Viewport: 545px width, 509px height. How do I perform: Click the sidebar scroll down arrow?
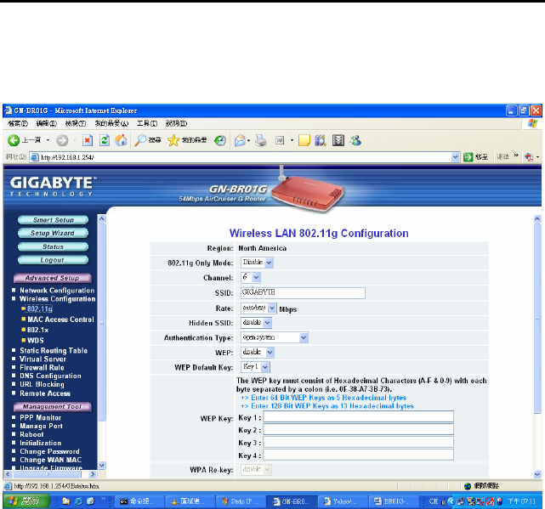tap(102, 465)
